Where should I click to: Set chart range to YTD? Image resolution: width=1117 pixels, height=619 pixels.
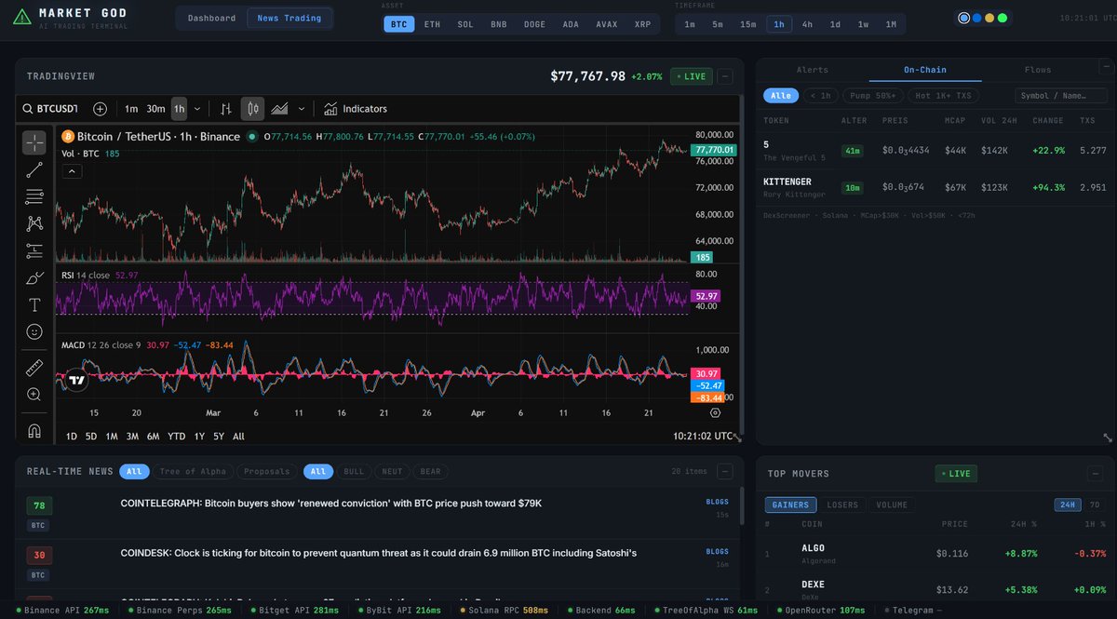(x=176, y=436)
